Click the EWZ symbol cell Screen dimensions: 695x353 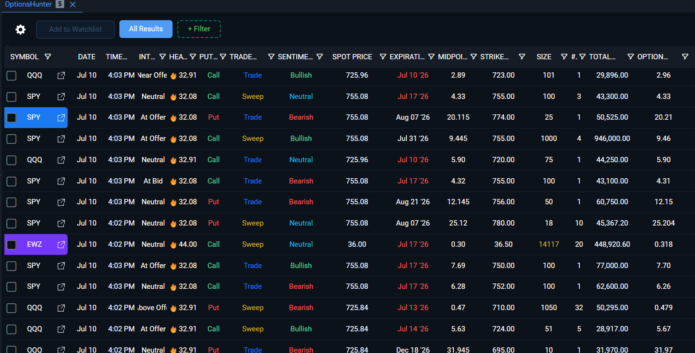click(35, 244)
